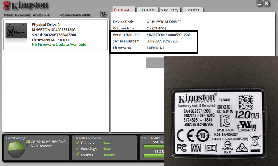Click the Vendor/Model value KINGSTON SA400S37120G
This screenshot has height=166, width=278.
point(168,35)
